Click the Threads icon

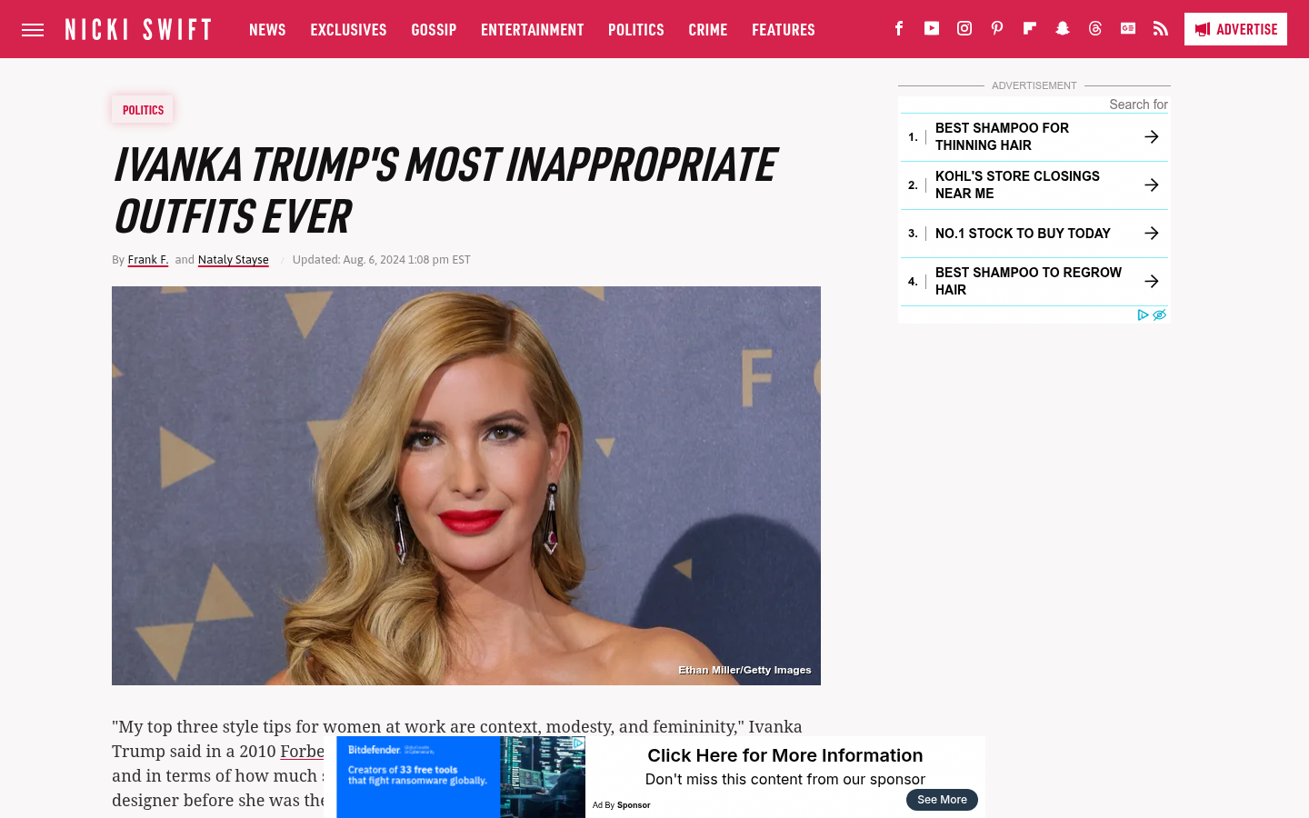tap(1095, 28)
